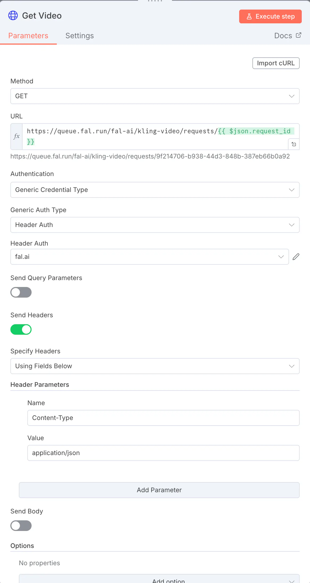
Task: Click the header Value application/json field
Action: click(x=163, y=453)
